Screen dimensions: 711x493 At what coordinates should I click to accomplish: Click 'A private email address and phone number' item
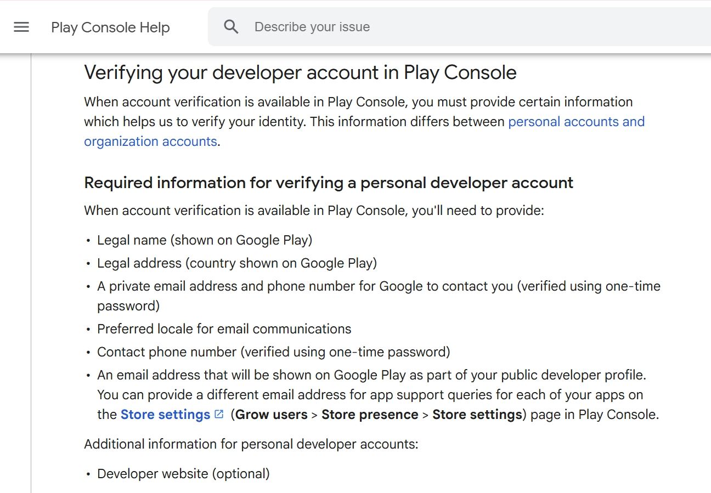tap(379, 296)
